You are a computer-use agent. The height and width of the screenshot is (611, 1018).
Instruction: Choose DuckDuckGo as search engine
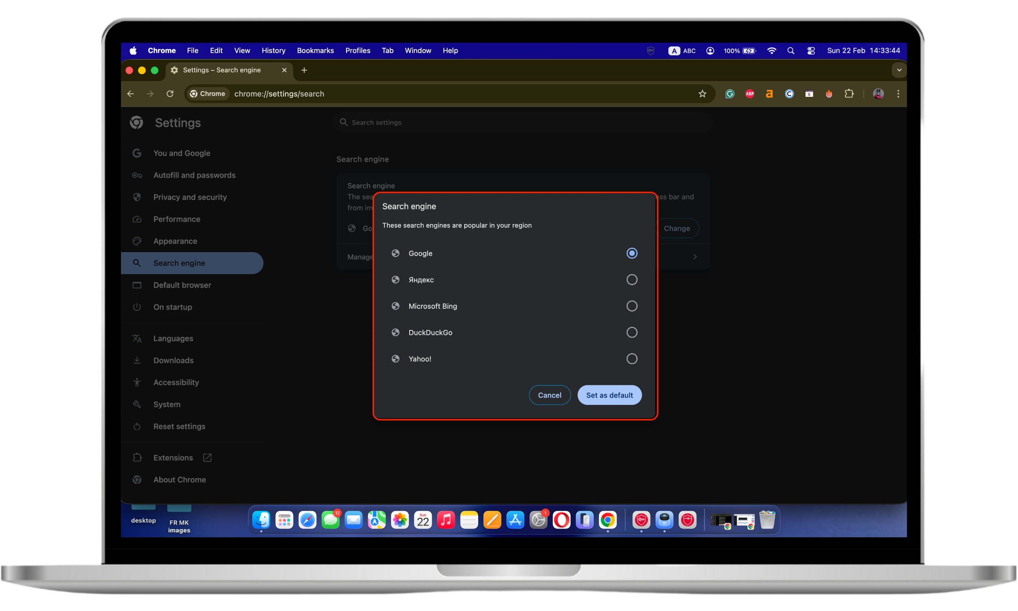point(632,333)
